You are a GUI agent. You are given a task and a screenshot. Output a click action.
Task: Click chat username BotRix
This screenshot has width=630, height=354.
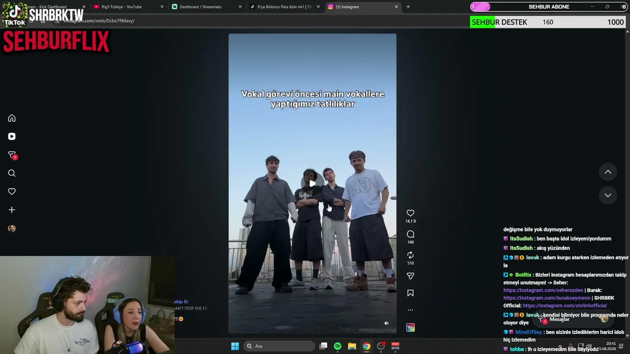[523, 275]
